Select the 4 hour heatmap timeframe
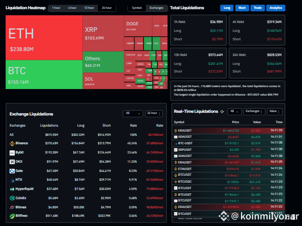302x226 pixels. pyautogui.click(x=72, y=8)
